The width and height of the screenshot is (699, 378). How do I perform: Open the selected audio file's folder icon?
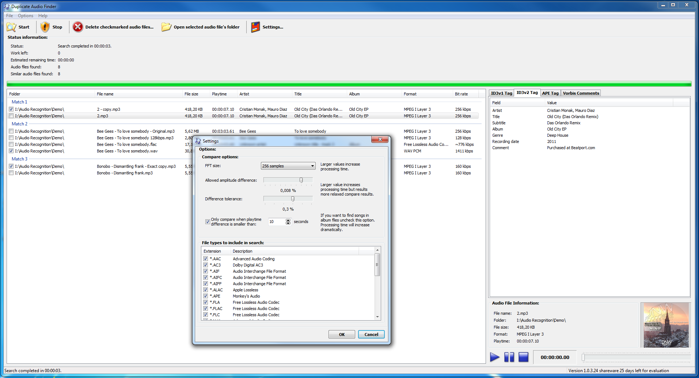click(166, 27)
